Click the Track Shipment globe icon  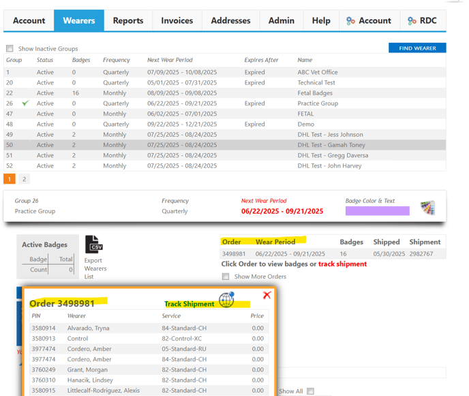[226, 299]
